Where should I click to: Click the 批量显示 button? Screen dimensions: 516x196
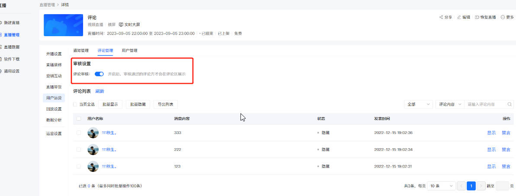(110, 104)
